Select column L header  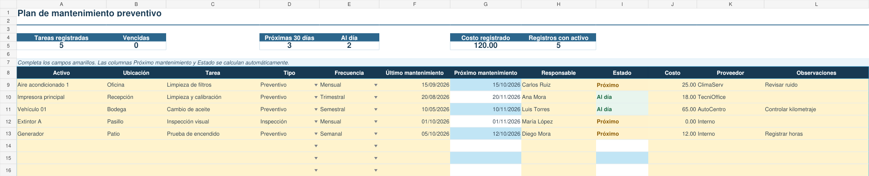pyautogui.click(x=816, y=4)
